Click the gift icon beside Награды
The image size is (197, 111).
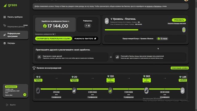pos(5,43)
